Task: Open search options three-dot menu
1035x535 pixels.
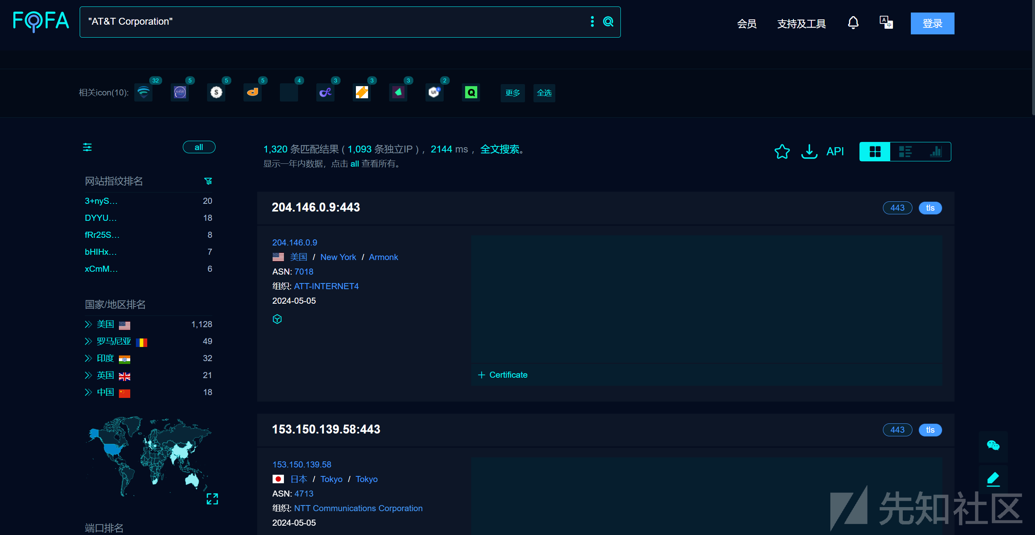Action: tap(592, 22)
